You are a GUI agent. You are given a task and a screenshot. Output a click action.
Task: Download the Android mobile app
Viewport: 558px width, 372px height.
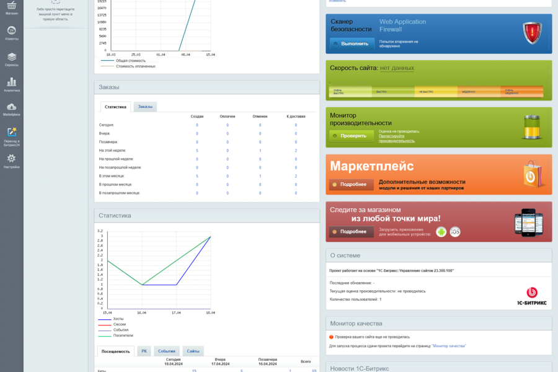(x=441, y=232)
